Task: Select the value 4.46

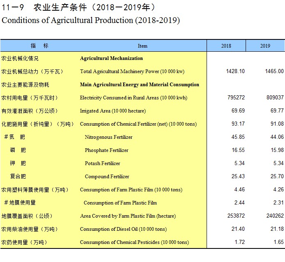Action: pyautogui.click(x=239, y=189)
